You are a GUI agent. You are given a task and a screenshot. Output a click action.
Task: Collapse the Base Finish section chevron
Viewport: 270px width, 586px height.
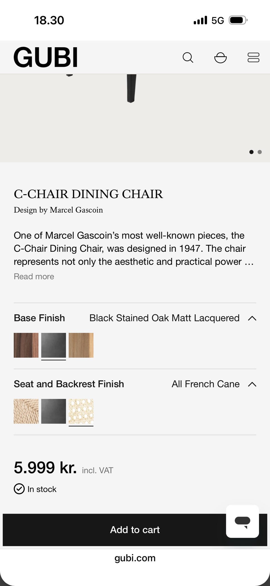252,318
